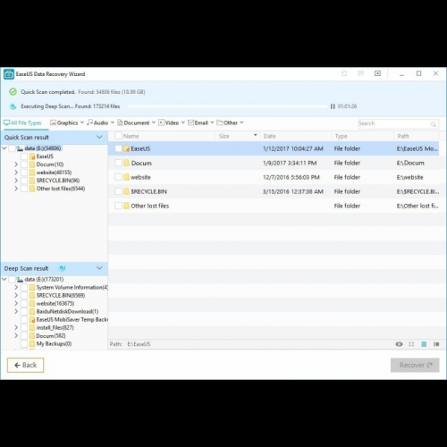Select Docum(582) in Deep Scan tree
447x447 pixels.
[x=51, y=335]
